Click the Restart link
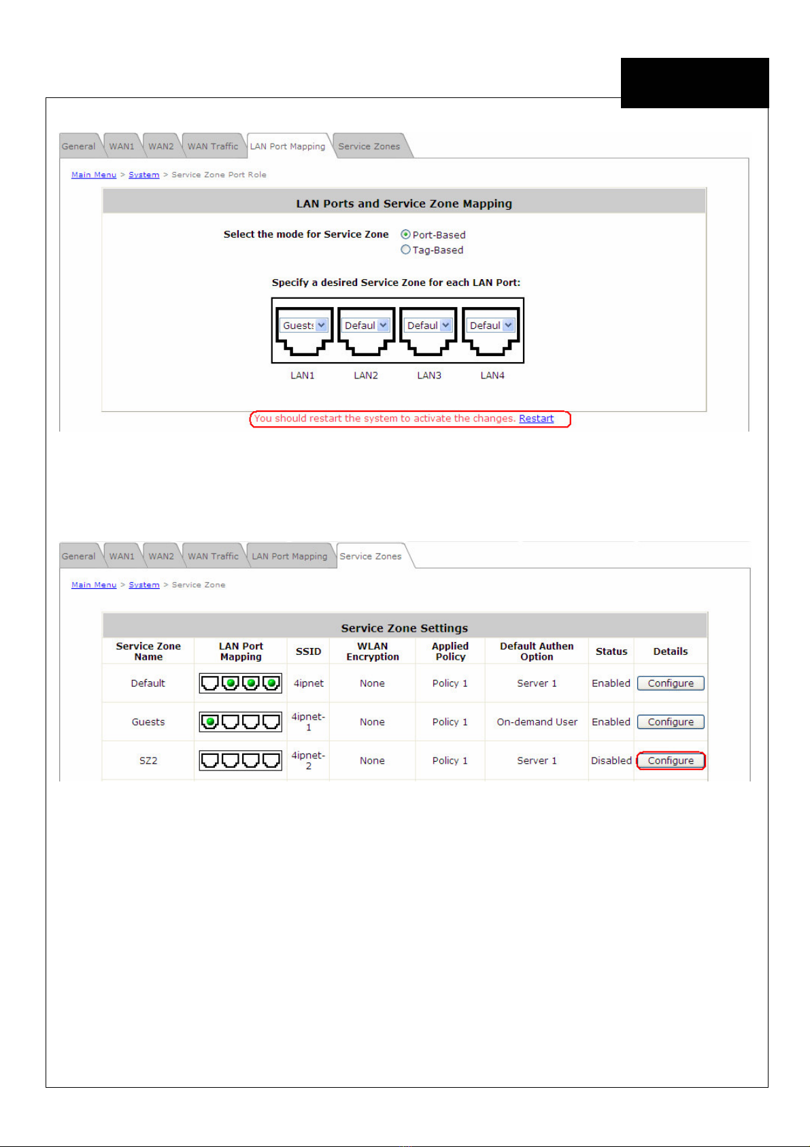Image resolution: width=810 pixels, height=1147 pixels. click(536, 419)
